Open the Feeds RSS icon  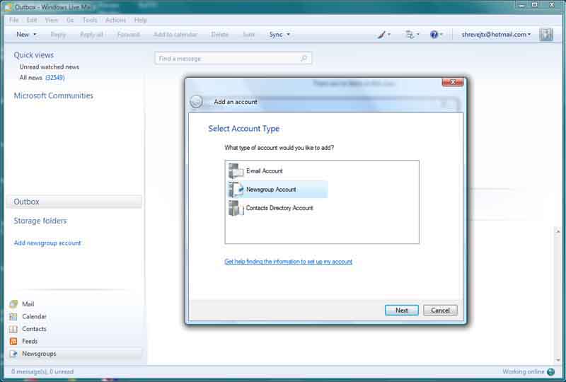[13, 341]
